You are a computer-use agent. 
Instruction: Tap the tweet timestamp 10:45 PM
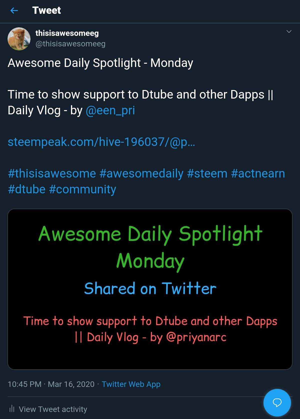coord(25,384)
